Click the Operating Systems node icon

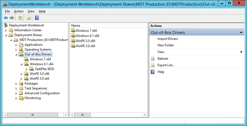click(x=21, y=50)
